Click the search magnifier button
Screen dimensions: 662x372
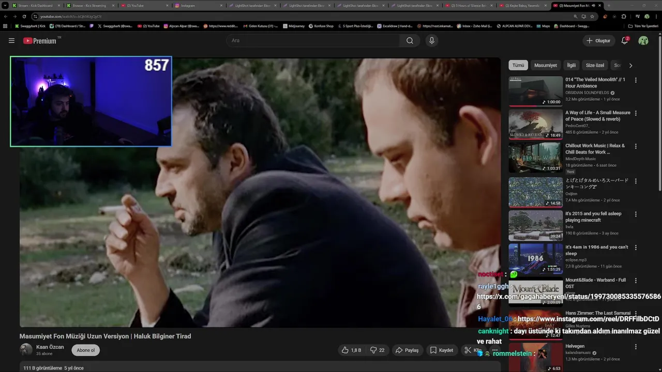[x=410, y=40]
